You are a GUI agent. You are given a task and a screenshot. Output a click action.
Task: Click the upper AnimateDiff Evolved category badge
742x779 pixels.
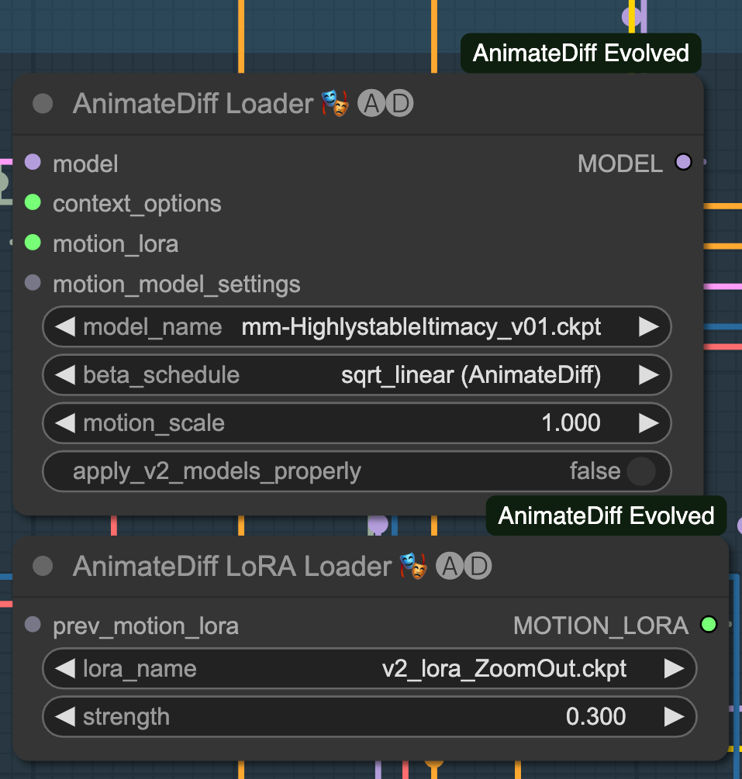[x=580, y=53]
